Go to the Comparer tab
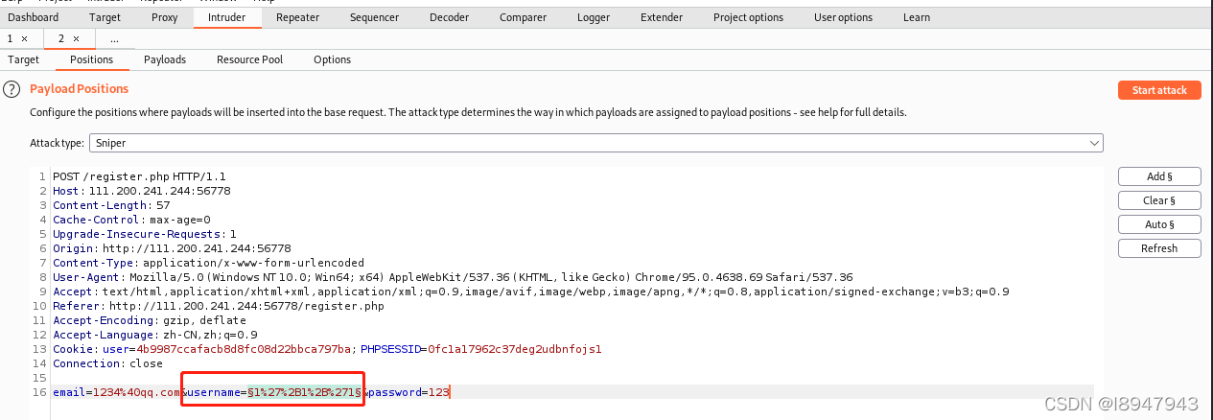Image resolution: width=1213 pixels, height=420 pixels. 524,17
